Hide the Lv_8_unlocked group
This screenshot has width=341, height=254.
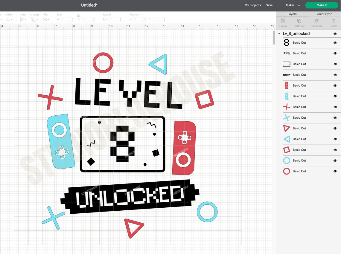click(x=335, y=34)
